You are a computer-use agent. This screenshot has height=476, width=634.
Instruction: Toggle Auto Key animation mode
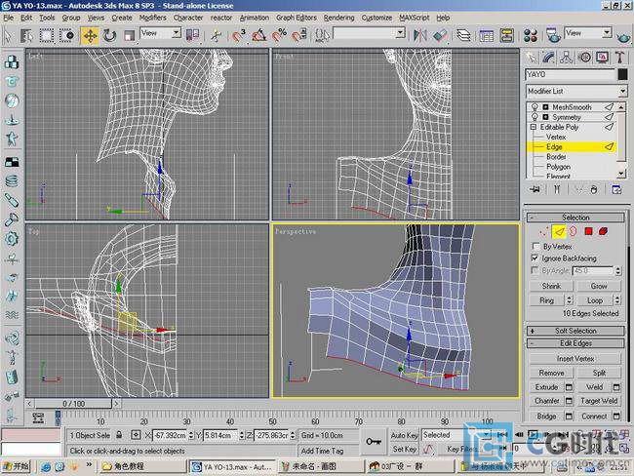coord(404,435)
